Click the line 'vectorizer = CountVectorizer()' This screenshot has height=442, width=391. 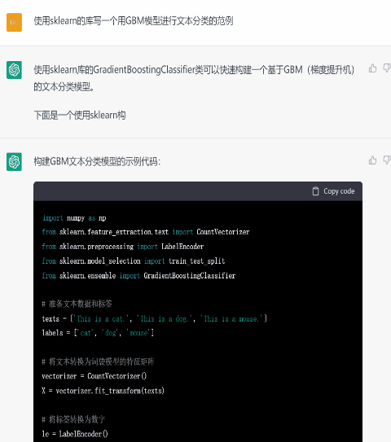pos(94,376)
